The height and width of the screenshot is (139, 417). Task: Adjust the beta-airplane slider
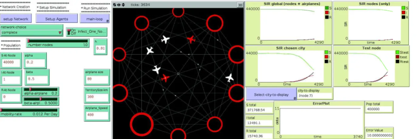point(41,101)
